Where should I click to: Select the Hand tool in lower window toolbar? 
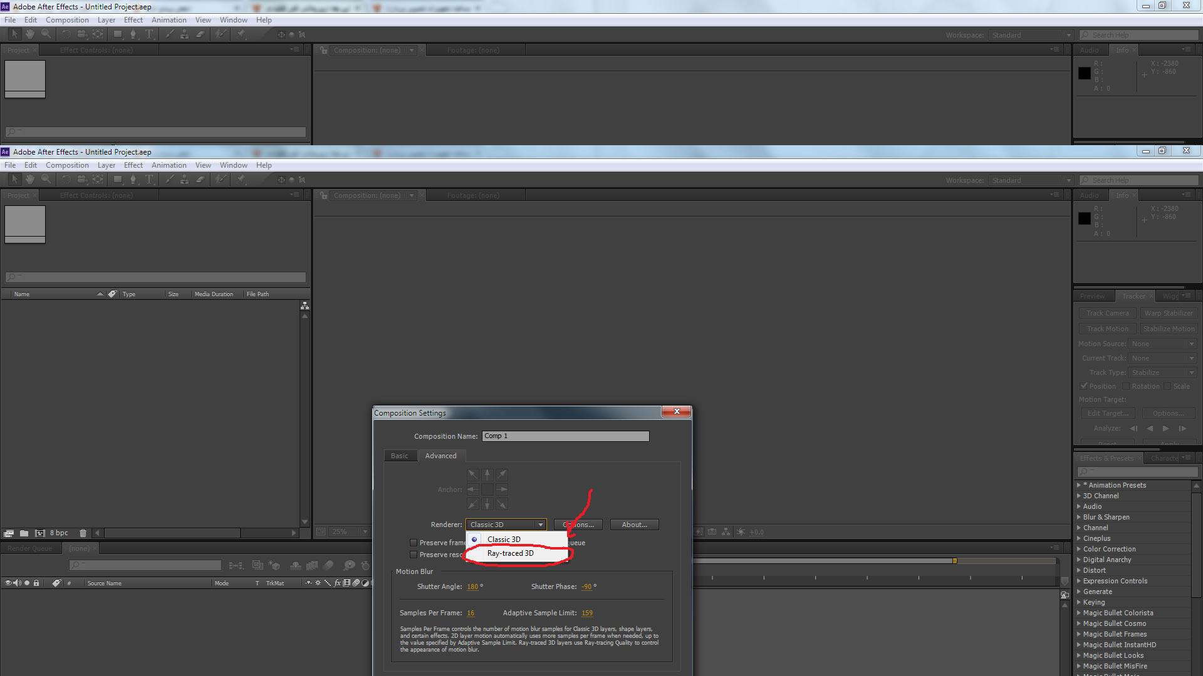tap(30, 180)
